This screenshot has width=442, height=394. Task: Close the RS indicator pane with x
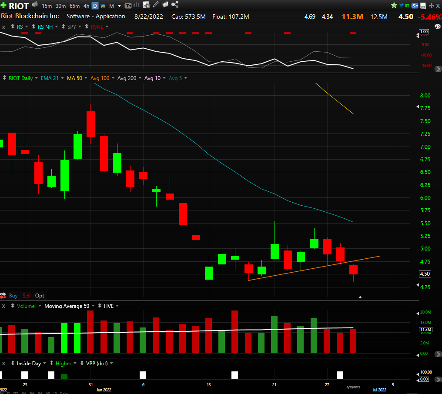3,27
